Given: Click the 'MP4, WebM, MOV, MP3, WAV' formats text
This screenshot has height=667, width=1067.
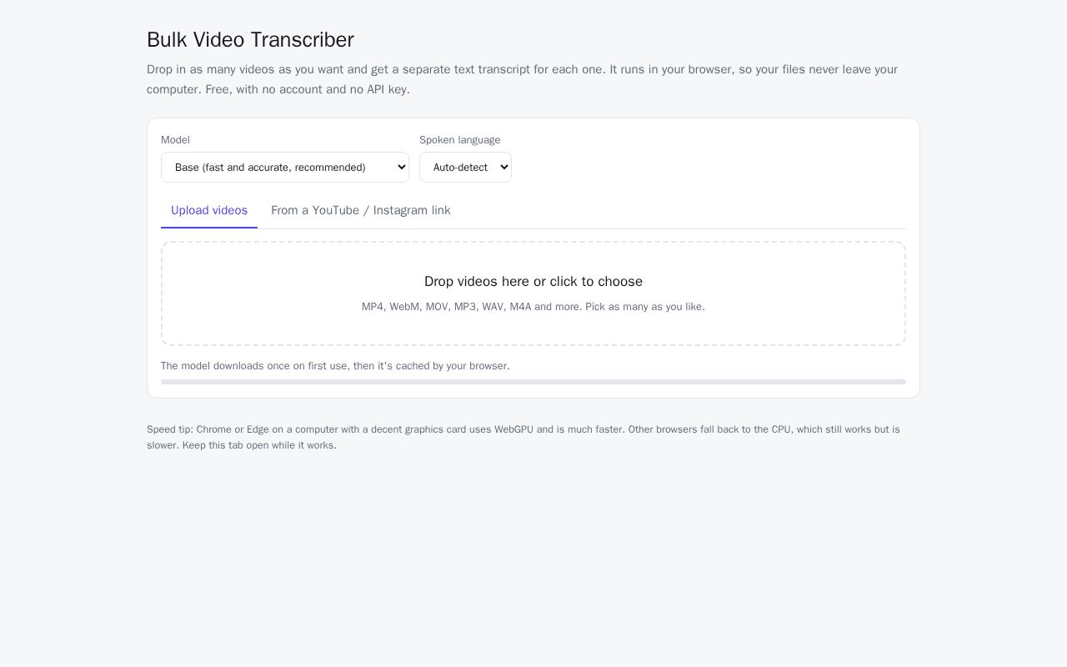Looking at the screenshot, I should click(533, 307).
